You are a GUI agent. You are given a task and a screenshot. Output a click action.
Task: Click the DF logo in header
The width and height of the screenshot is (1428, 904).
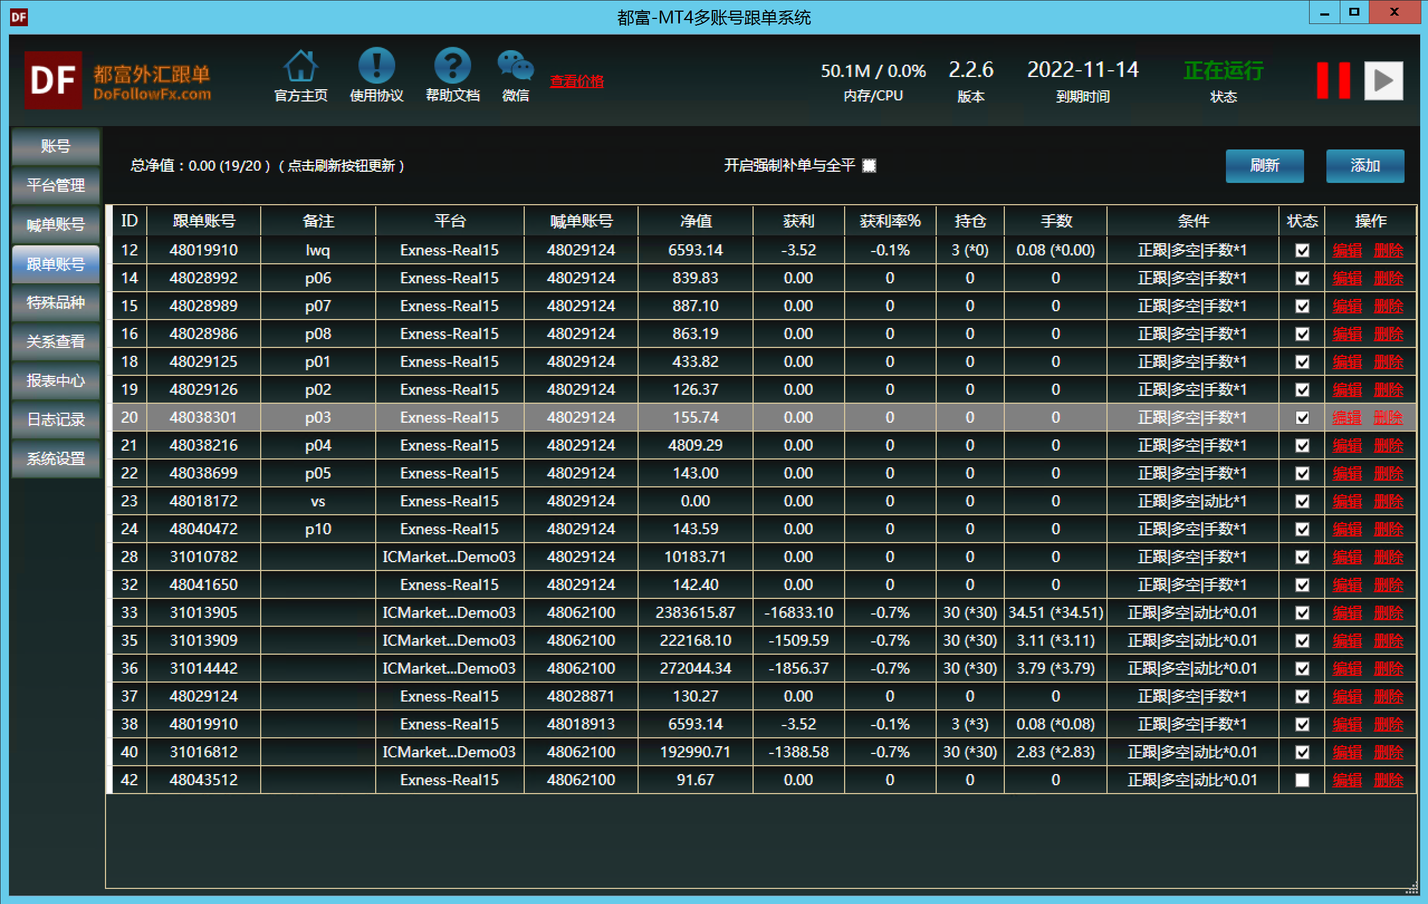(x=53, y=80)
